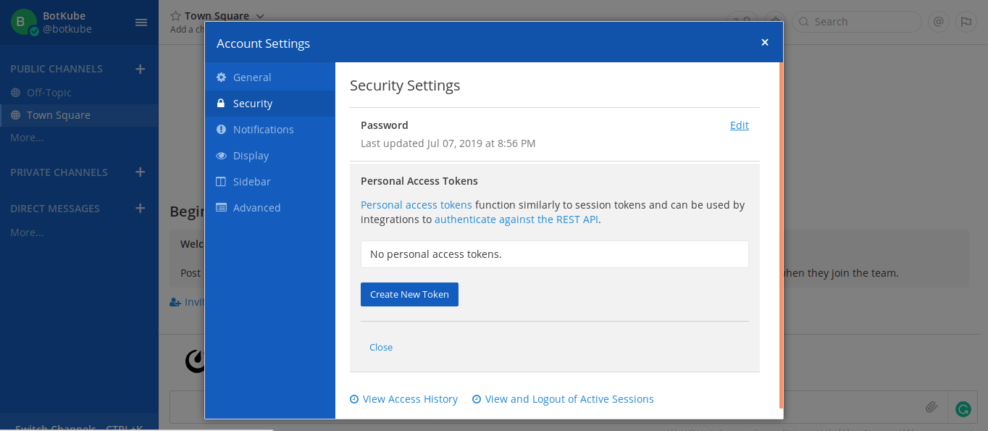Add a new public channel
Viewport: 988px width, 431px height.
click(x=141, y=69)
